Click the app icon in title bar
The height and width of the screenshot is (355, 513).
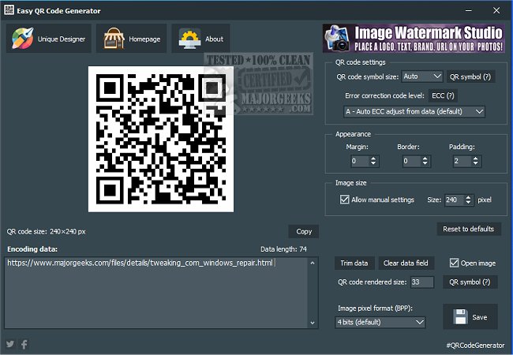click(9, 9)
